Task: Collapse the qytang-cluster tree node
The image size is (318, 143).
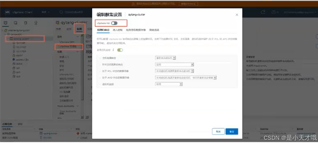Action: (8, 39)
